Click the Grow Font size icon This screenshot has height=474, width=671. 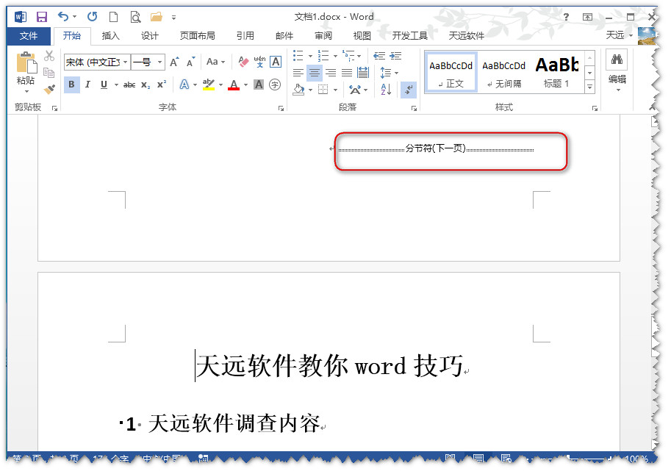[175, 62]
